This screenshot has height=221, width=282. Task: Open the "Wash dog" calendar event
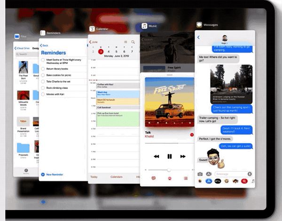[118, 94]
